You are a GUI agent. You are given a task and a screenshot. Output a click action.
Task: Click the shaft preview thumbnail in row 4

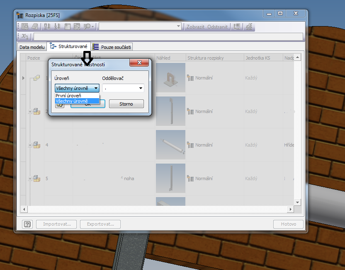click(x=170, y=145)
